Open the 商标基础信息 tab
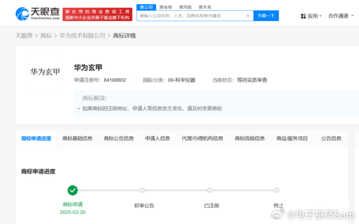Viewport: 359px width, 224px height. click(x=77, y=139)
